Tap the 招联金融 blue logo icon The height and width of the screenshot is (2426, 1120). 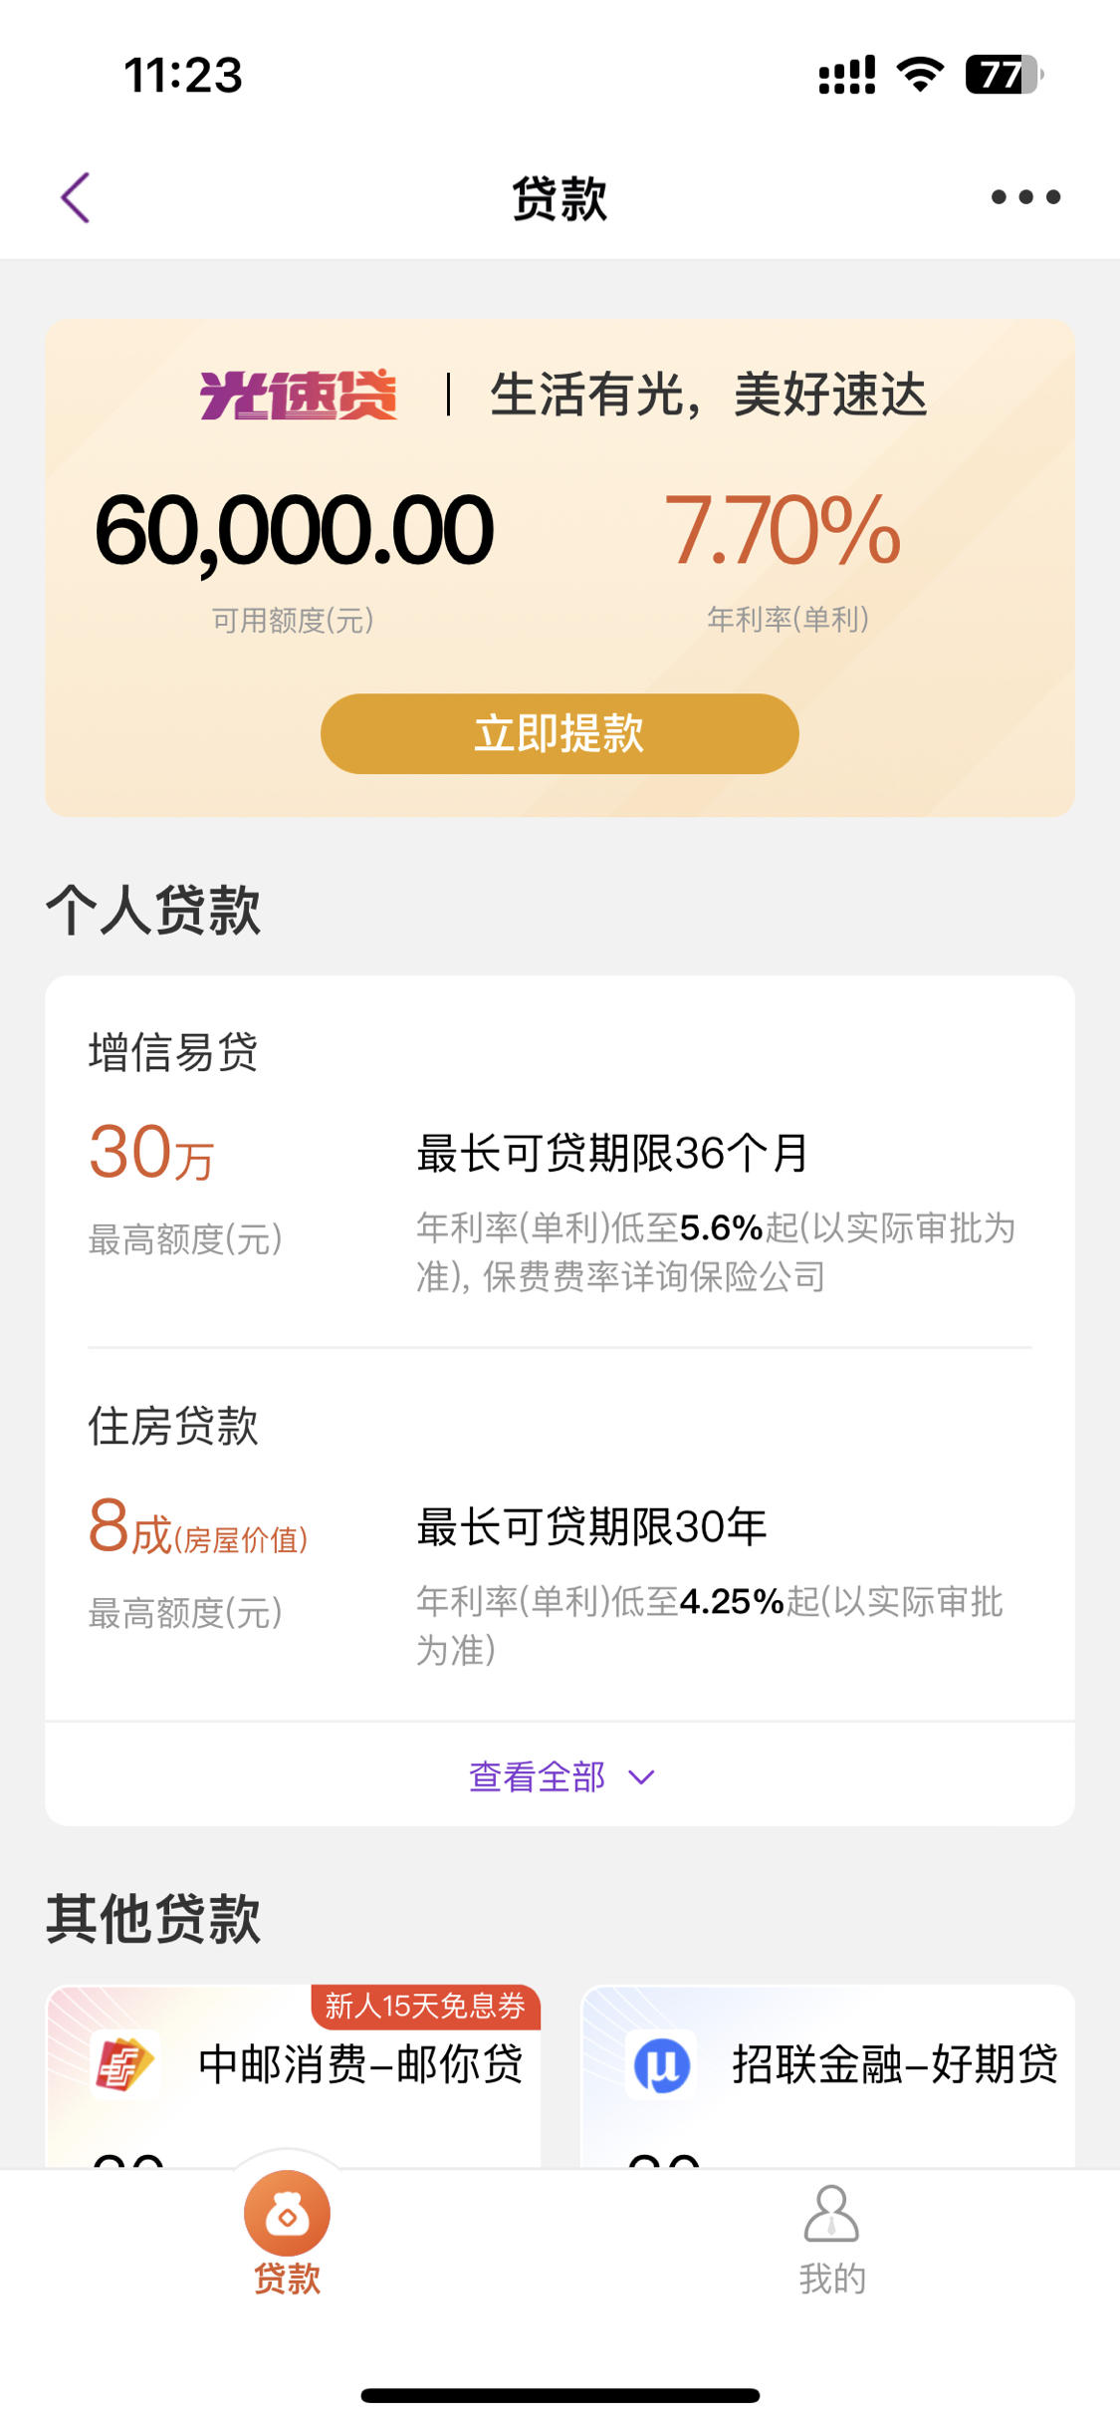point(661,2064)
